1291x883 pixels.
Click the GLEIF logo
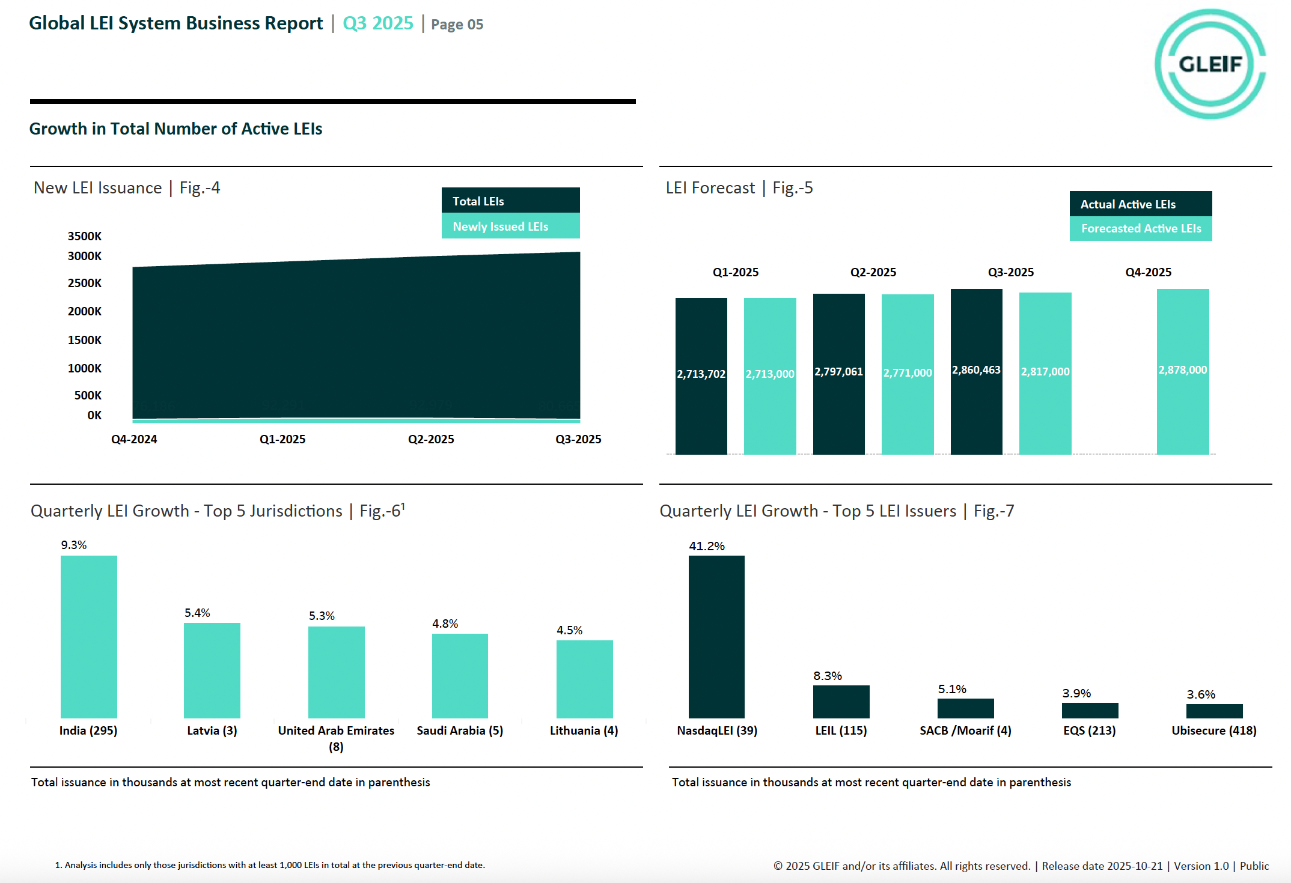[x=1210, y=64]
